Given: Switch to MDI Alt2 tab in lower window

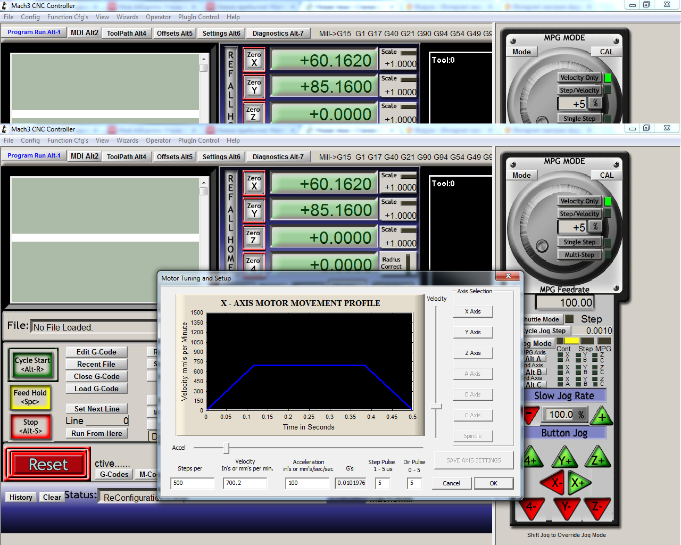Looking at the screenshot, I should (85, 156).
